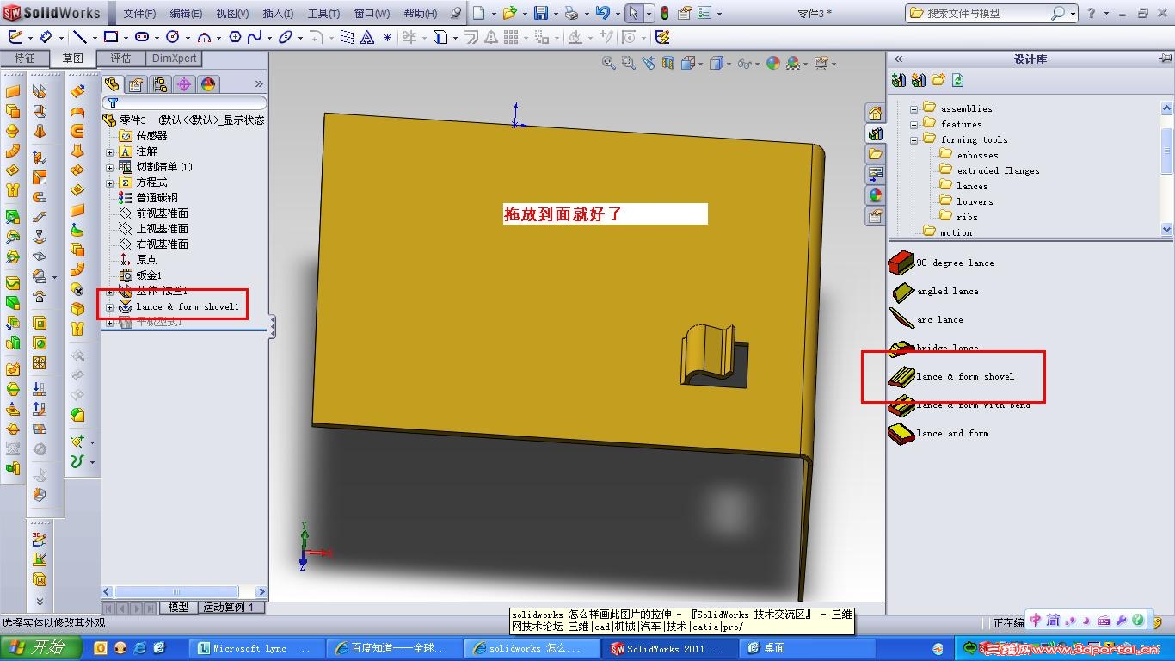The height and width of the screenshot is (661, 1175).
Task: Select the Point sketch tool
Action: (388, 37)
